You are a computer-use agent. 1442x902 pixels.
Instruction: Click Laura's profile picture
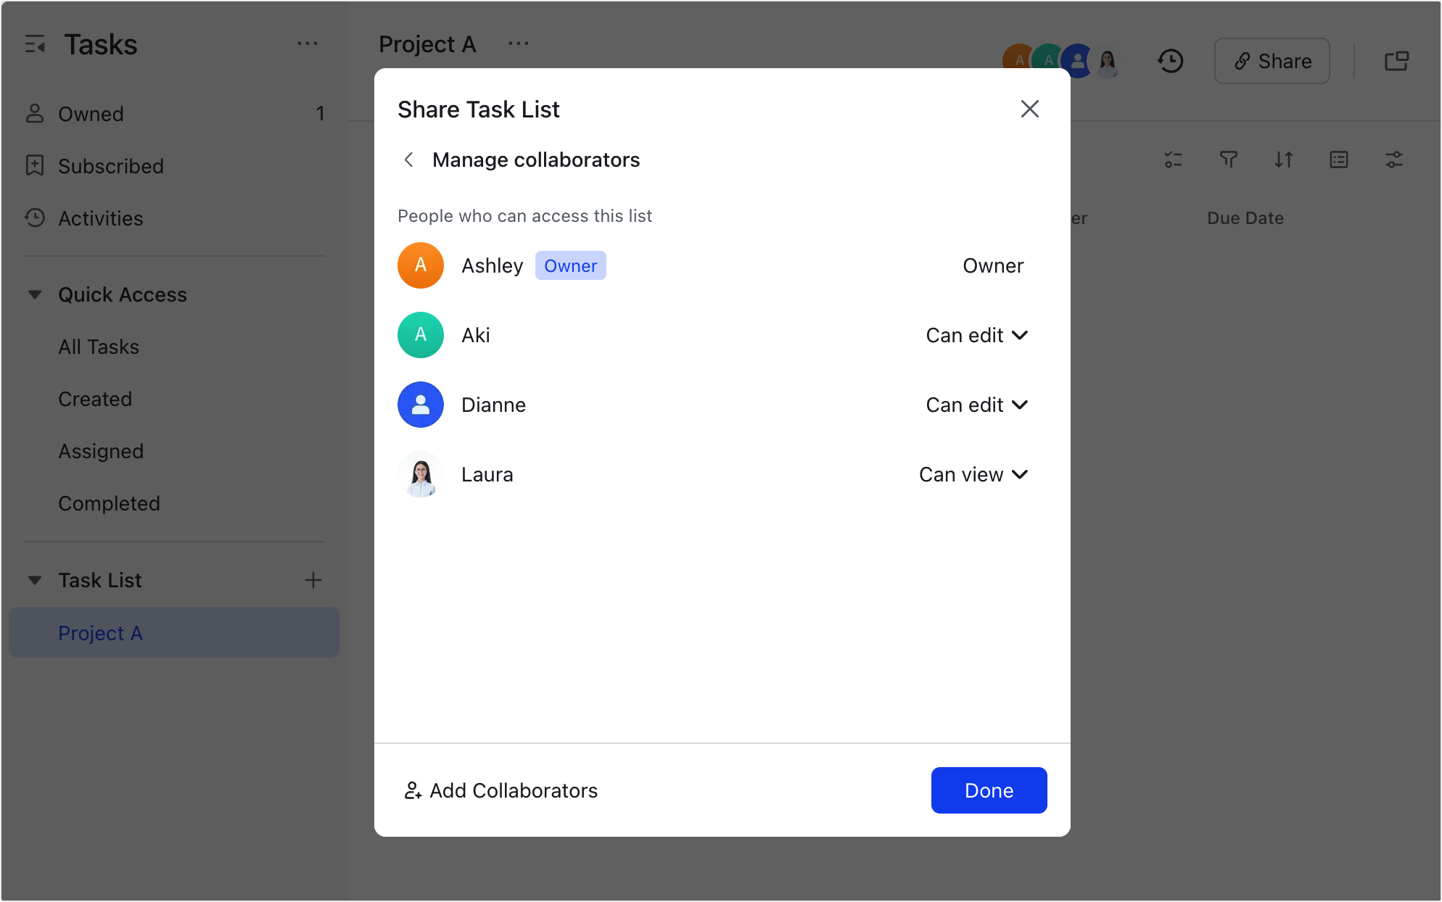[420, 474]
